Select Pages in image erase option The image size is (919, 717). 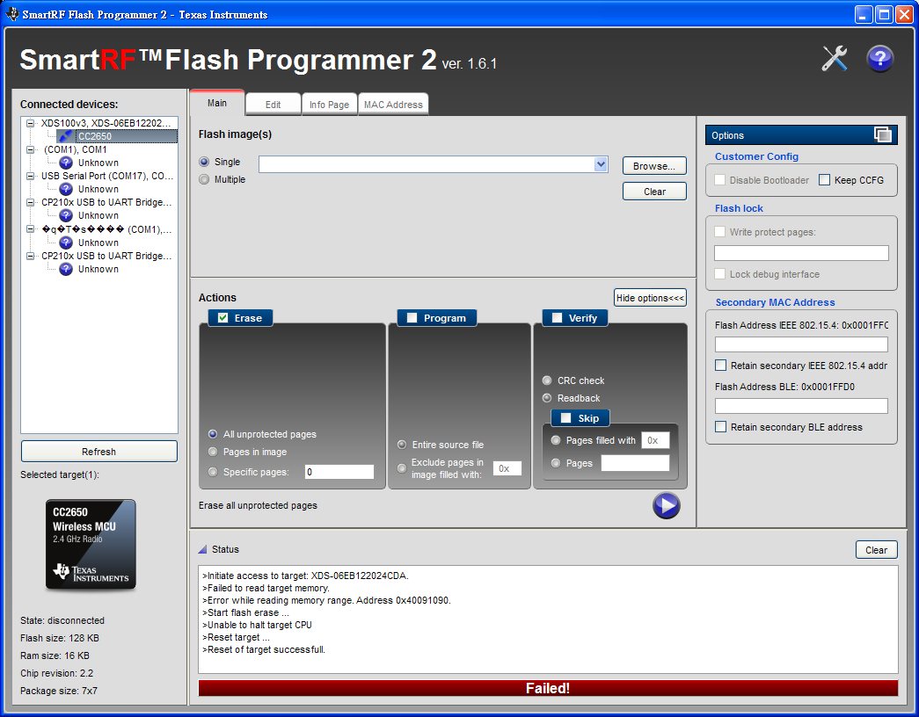tap(213, 452)
